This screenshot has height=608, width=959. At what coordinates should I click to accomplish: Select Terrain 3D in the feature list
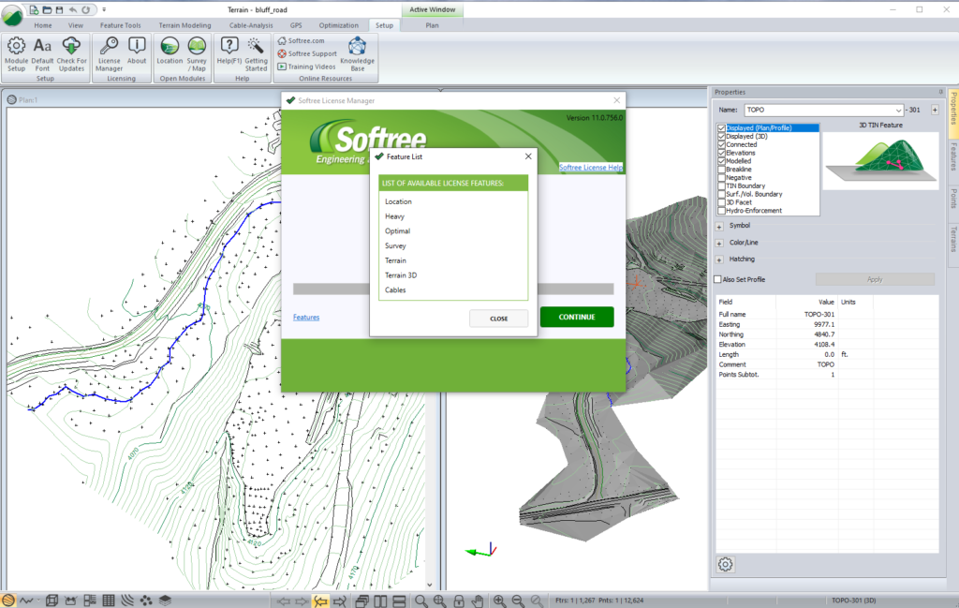(401, 275)
